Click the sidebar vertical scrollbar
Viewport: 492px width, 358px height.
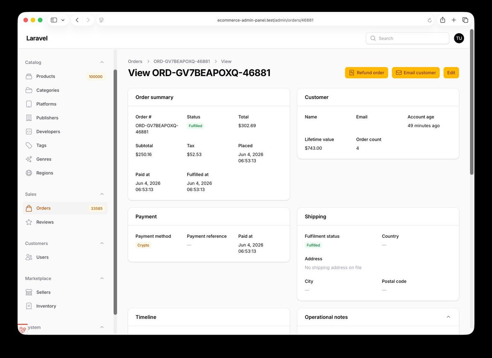115,191
